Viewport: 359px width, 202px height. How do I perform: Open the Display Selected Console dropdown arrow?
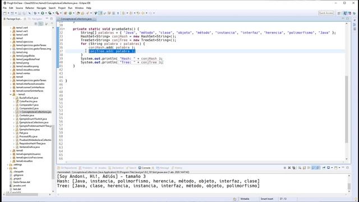pyautogui.click(x=332, y=168)
